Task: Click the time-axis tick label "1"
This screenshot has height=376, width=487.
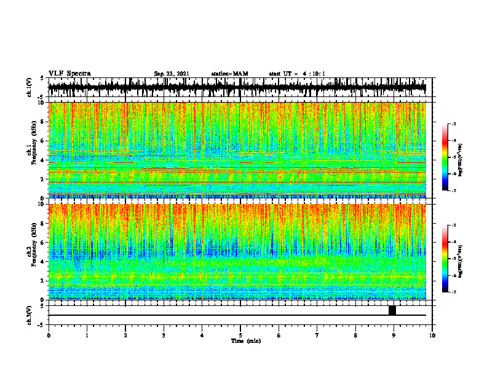Action: pyautogui.click(x=87, y=335)
